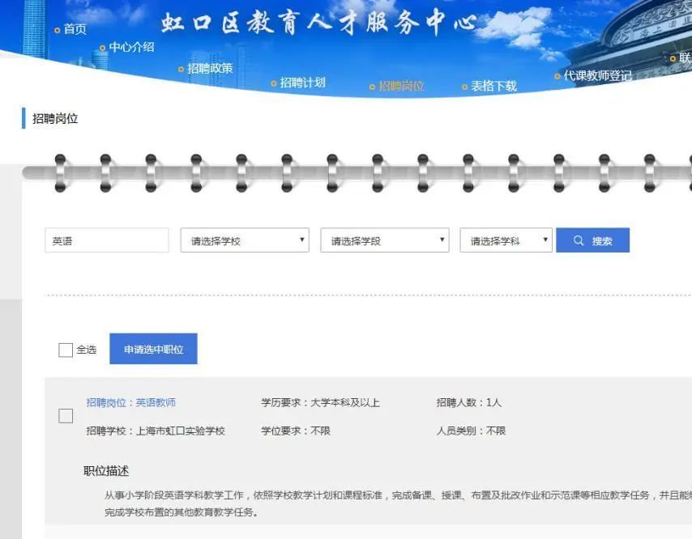The height and width of the screenshot is (539, 692).
Task: Click the bullet icon beside 中心介绍
Action: point(102,48)
